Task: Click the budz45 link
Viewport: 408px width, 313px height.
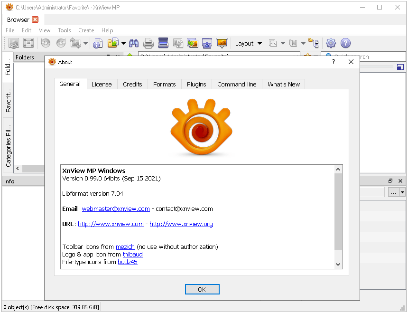Action: pyautogui.click(x=128, y=262)
